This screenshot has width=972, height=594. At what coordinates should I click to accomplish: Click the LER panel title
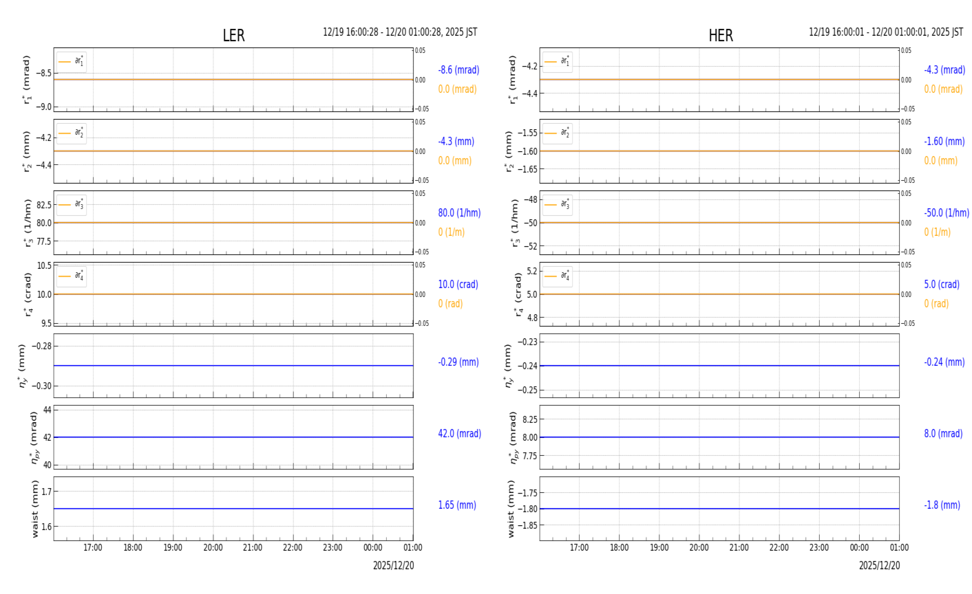coord(233,36)
